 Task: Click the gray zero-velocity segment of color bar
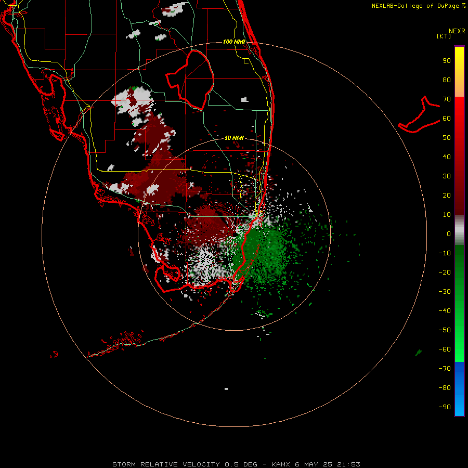coord(459,230)
